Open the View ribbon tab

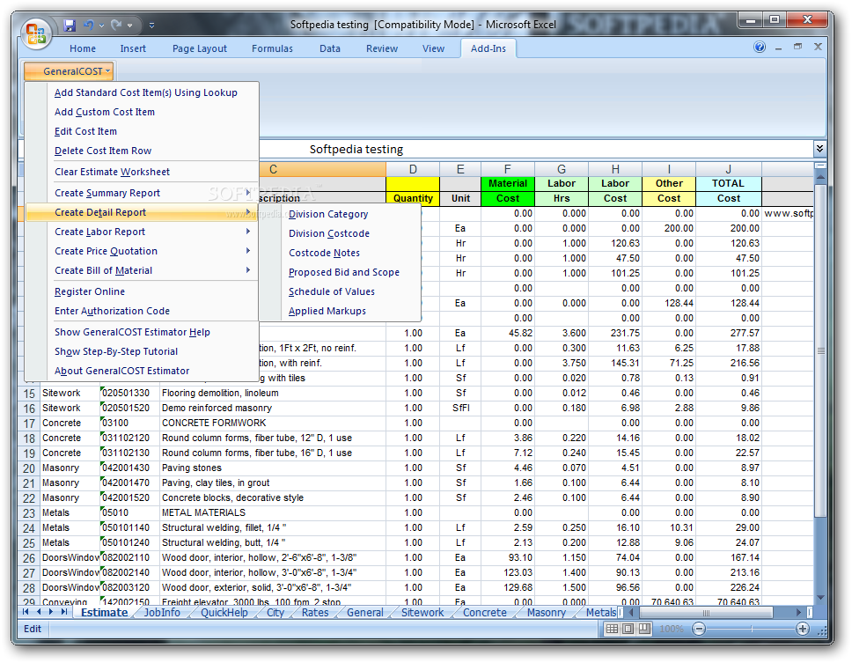click(433, 48)
